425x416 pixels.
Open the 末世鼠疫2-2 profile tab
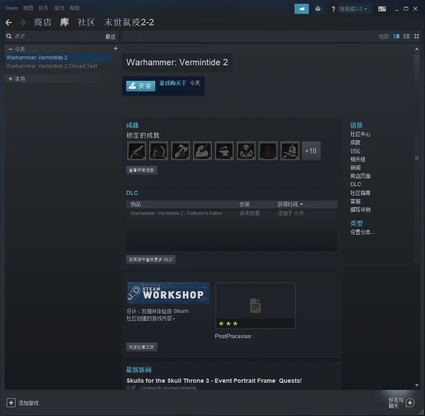tap(129, 22)
